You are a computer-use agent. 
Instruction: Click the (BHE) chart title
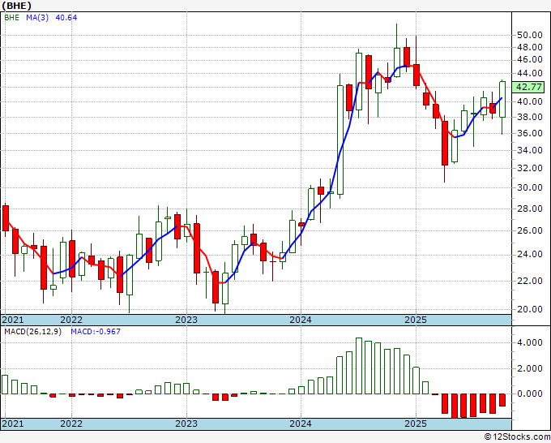[x=16, y=6]
